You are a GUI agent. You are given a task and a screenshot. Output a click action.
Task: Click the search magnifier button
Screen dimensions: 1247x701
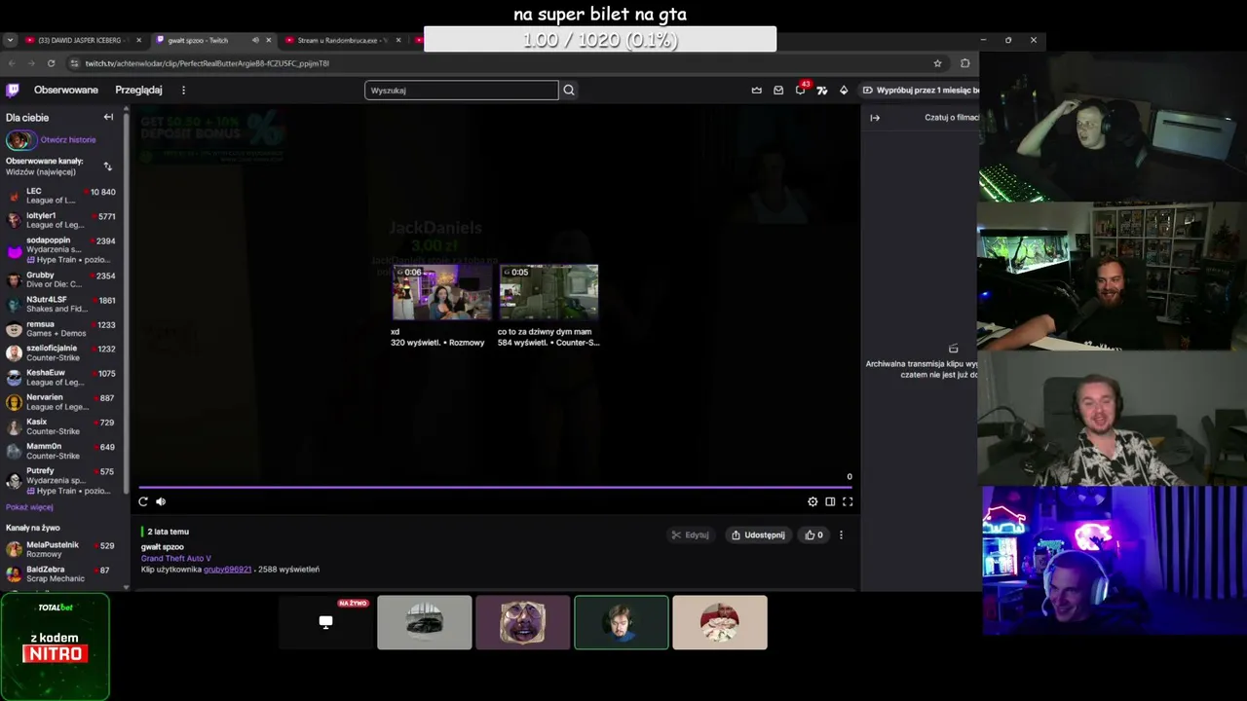pyautogui.click(x=569, y=91)
